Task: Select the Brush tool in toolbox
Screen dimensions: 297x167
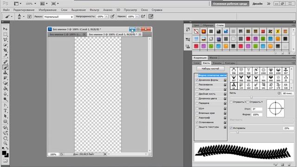Action: coord(5,67)
